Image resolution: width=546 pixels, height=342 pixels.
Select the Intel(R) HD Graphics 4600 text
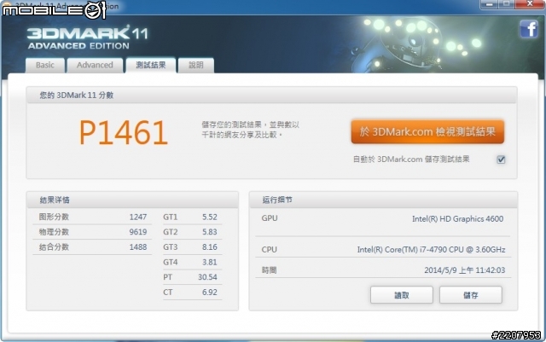pos(457,218)
